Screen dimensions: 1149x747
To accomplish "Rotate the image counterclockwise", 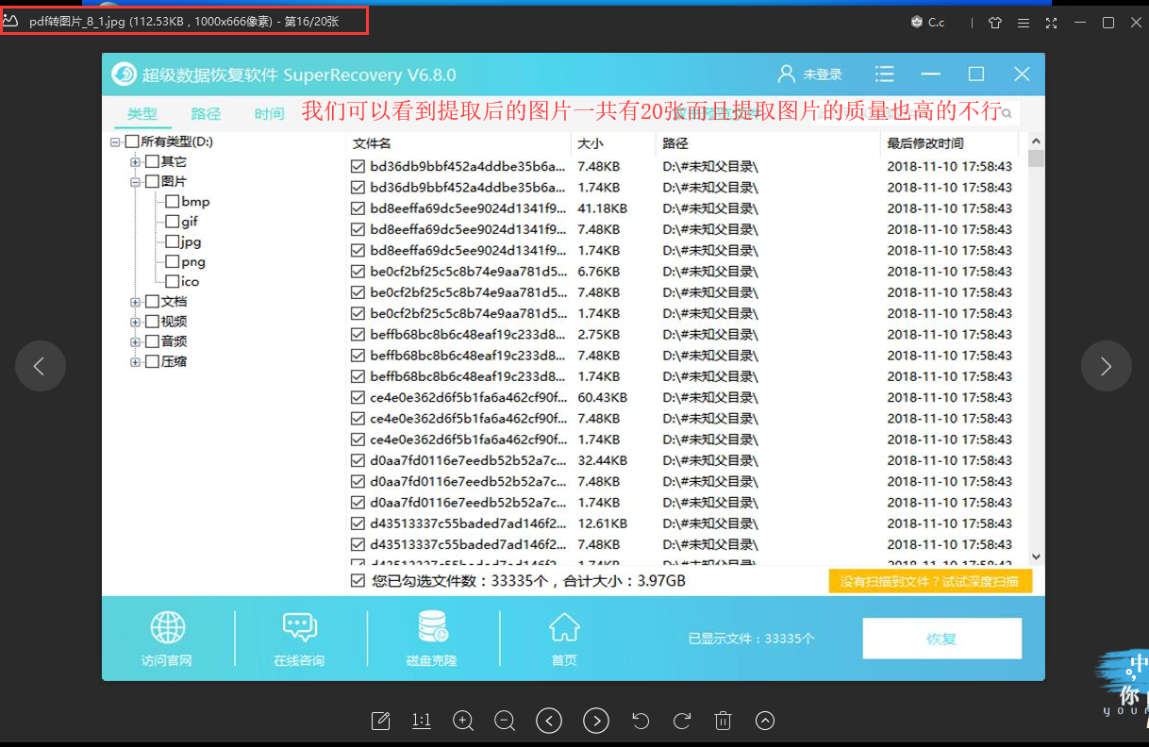I will point(641,722).
